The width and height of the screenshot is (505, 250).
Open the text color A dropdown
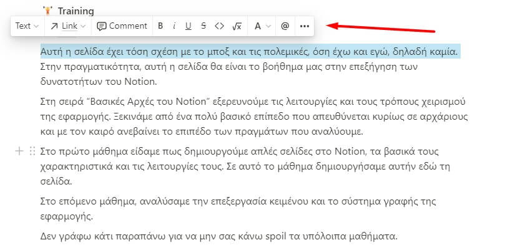[x=262, y=26]
